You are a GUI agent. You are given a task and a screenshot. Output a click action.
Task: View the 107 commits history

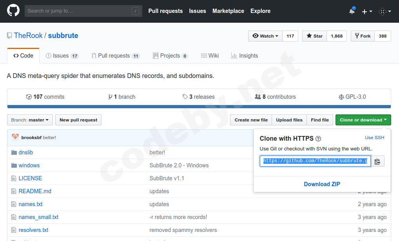(x=45, y=97)
